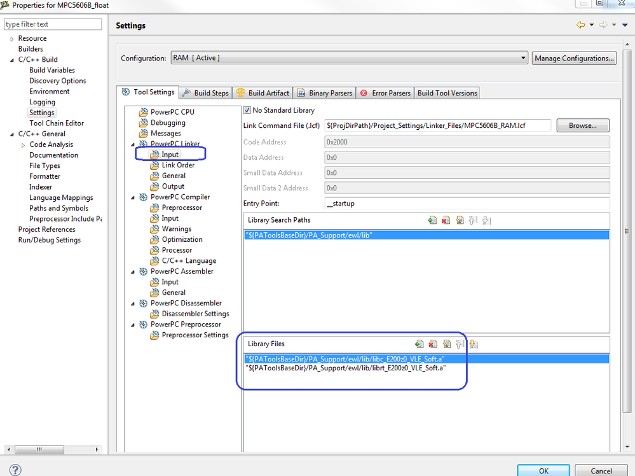Edit selected library search path
Screen dimensions: 635x476
coord(460,220)
